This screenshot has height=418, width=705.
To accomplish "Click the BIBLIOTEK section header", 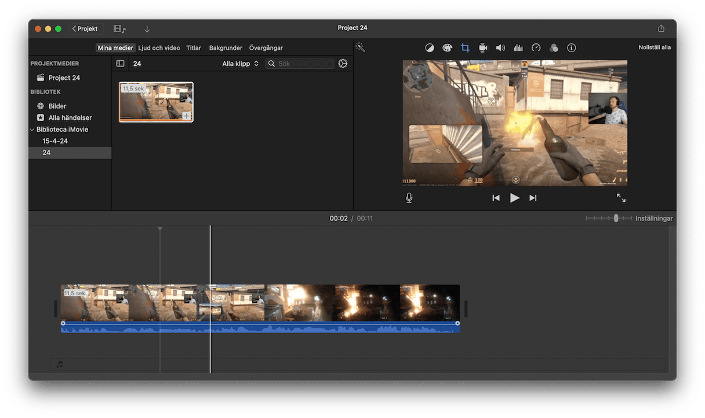I will [46, 92].
